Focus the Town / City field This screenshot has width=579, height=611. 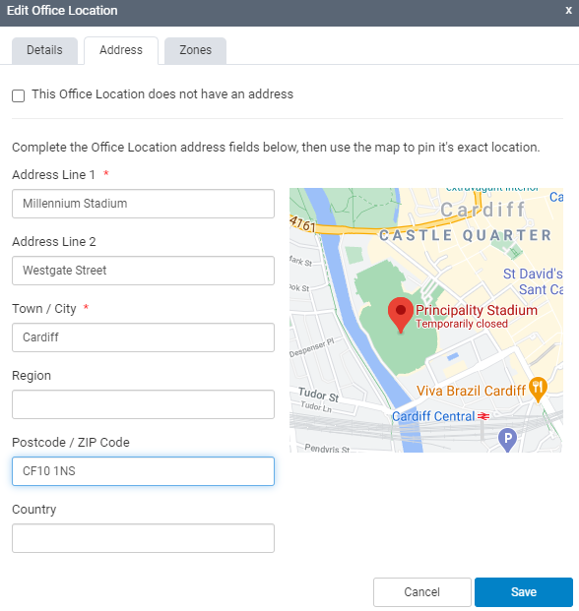click(x=143, y=337)
